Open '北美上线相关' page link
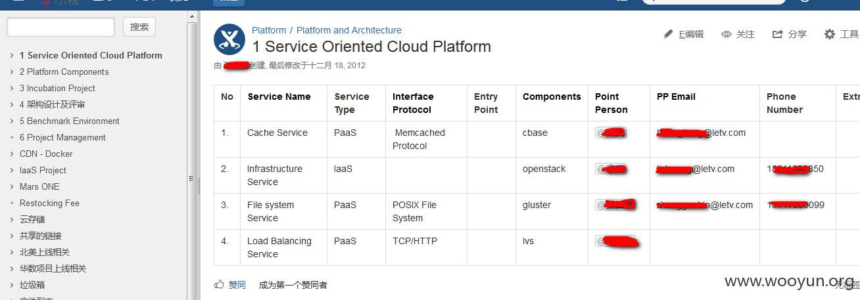This screenshot has width=860, height=300. (45, 253)
